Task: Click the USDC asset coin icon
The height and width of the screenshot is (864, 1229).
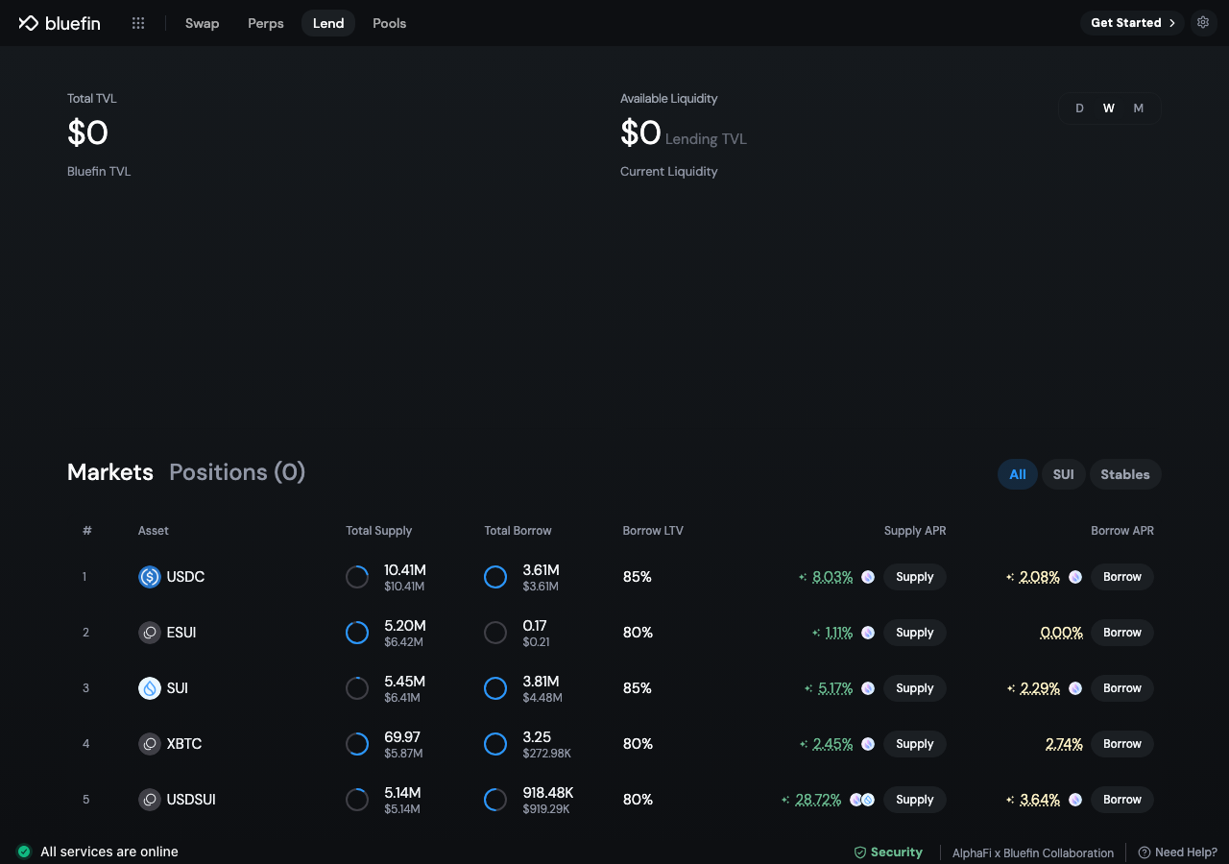Action: pyautogui.click(x=150, y=577)
